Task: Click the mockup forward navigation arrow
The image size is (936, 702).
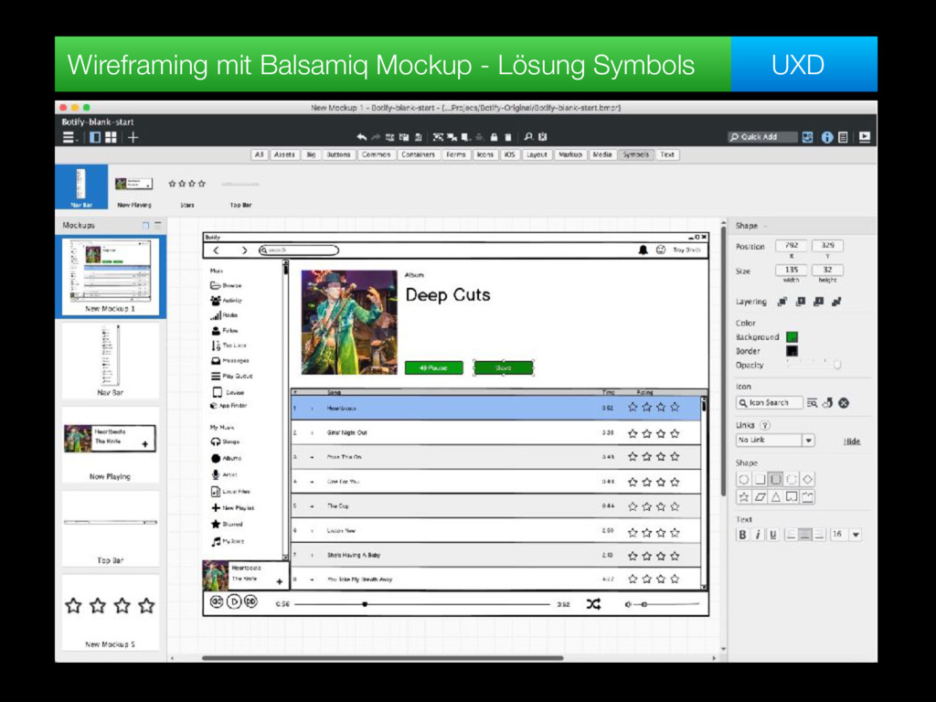Action: (244, 250)
